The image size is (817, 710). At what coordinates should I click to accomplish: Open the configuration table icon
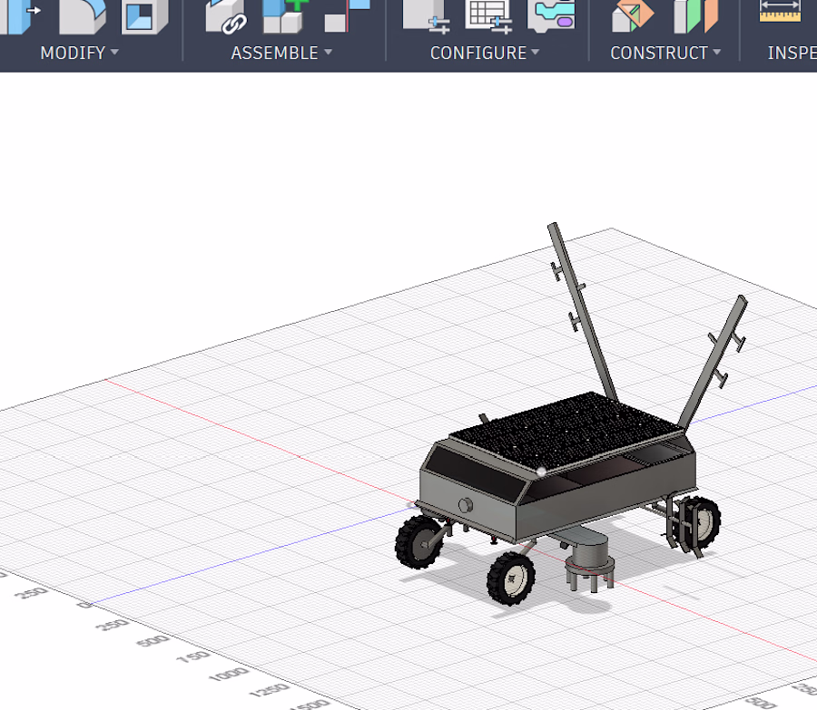pos(488,16)
